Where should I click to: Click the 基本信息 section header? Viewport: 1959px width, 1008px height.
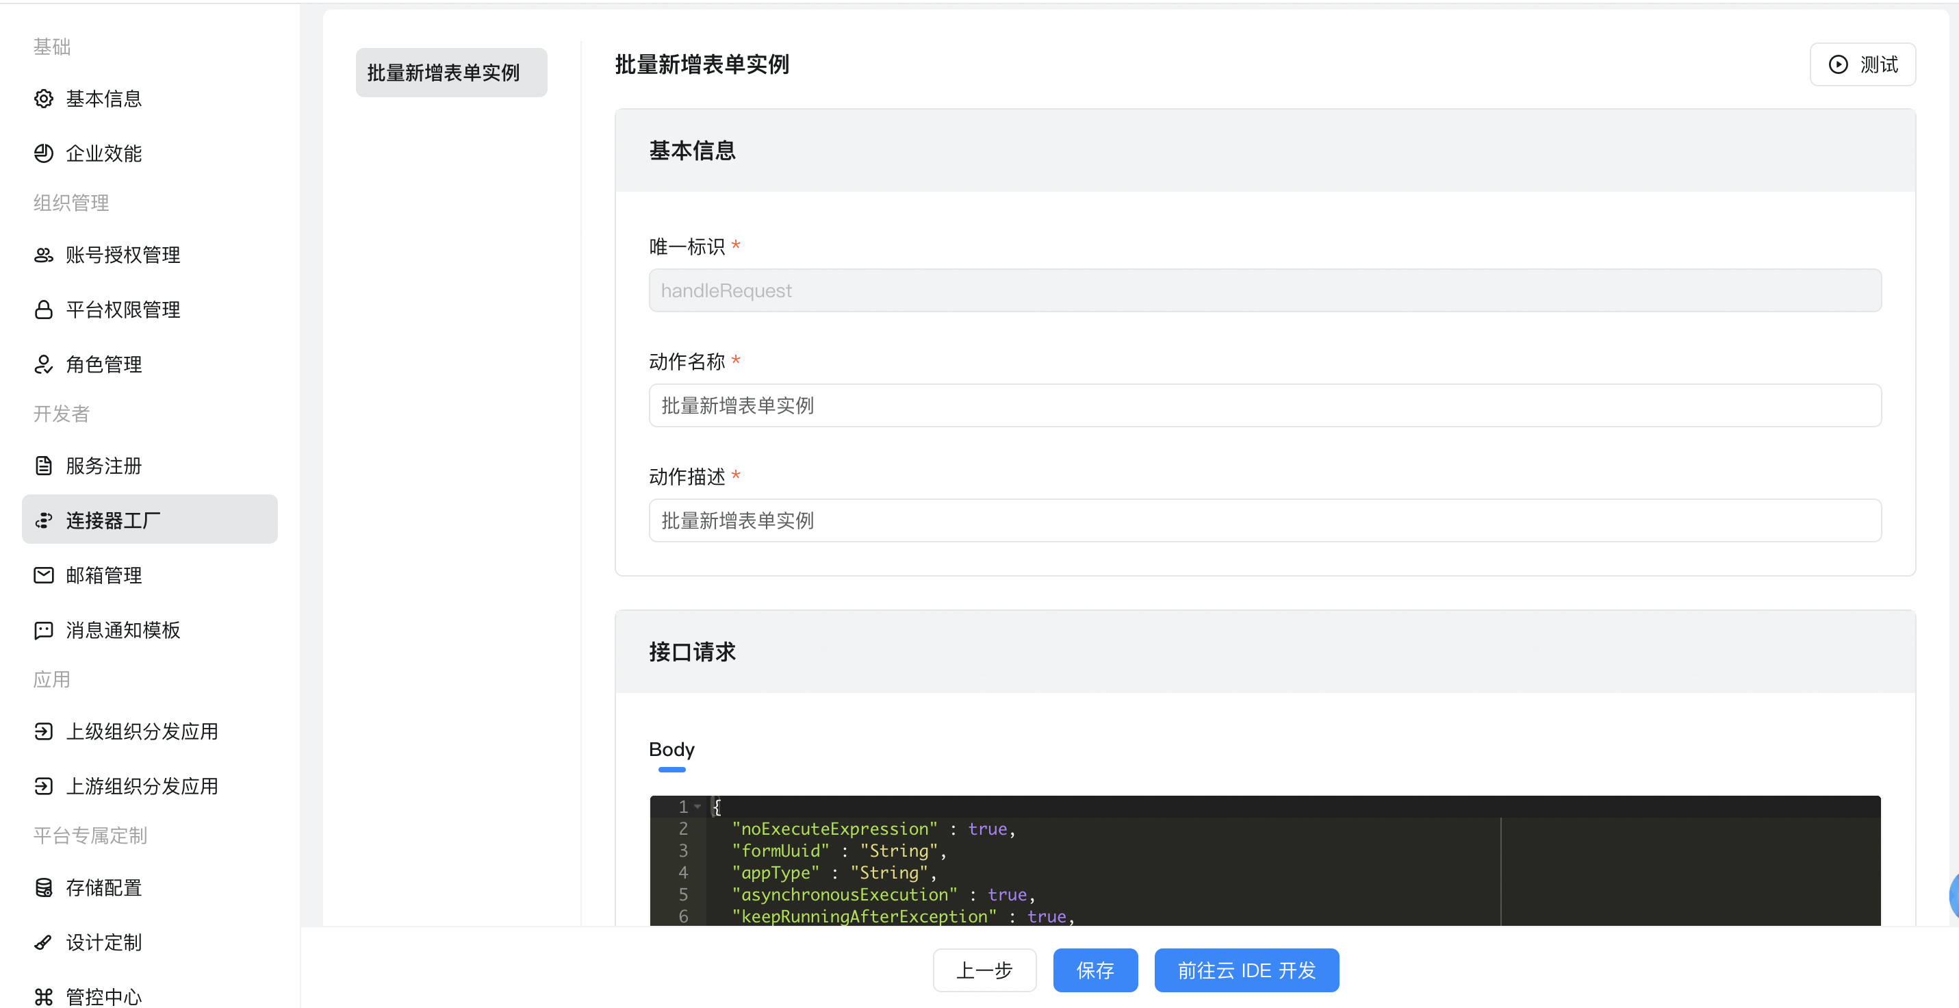coord(1265,151)
